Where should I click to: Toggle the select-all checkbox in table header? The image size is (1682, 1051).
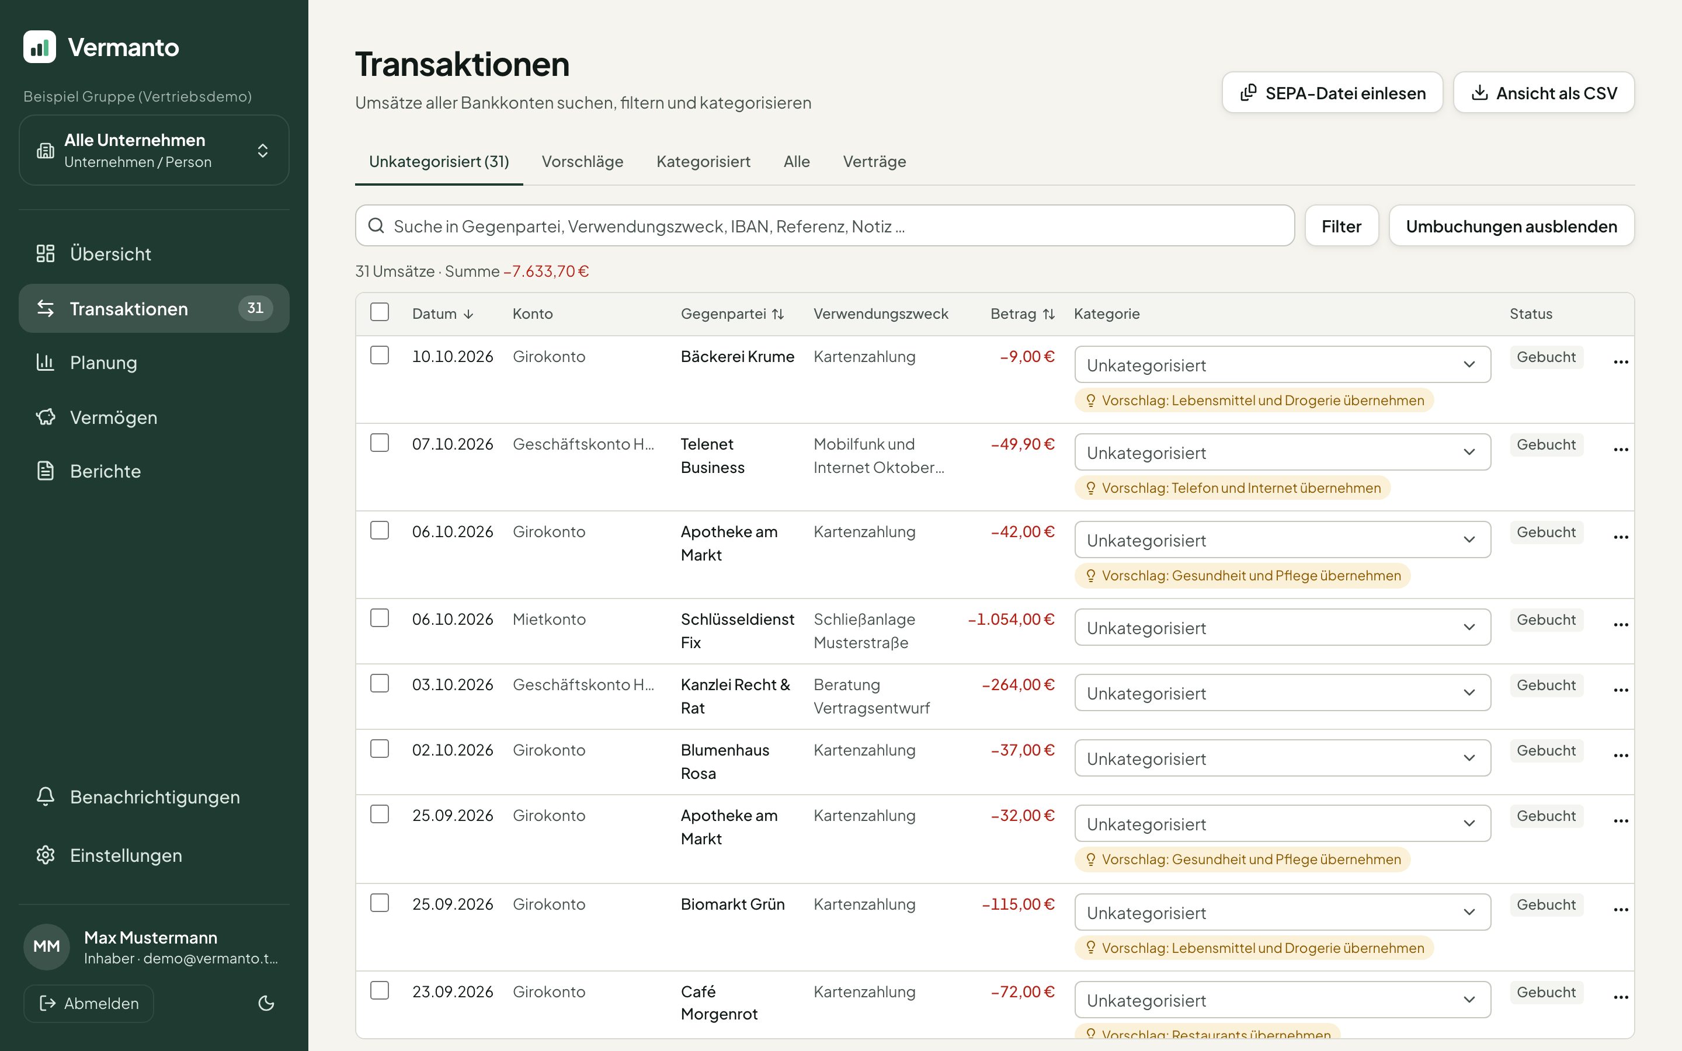tap(380, 311)
